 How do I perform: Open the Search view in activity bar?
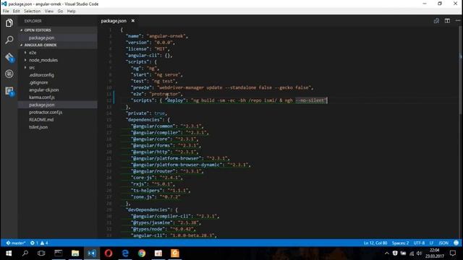point(9,40)
